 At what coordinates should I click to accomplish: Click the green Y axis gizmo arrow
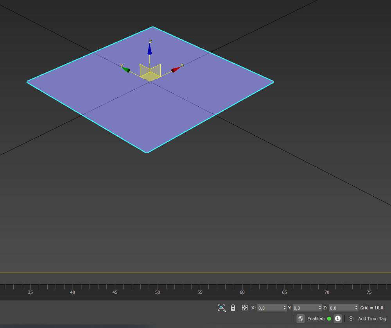coord(126,70)
